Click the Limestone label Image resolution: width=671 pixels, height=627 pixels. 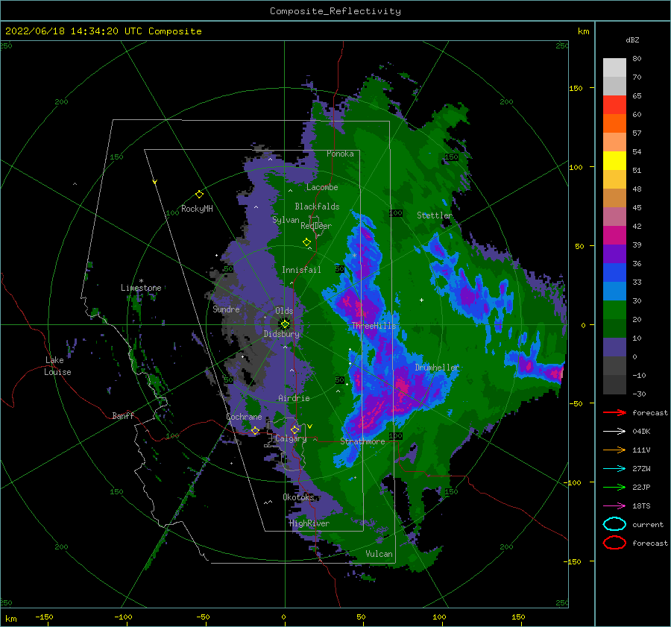pos(141,288)
